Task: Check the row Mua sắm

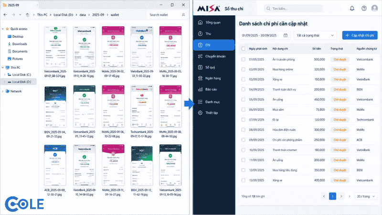Action: click(x=244, y=110)
